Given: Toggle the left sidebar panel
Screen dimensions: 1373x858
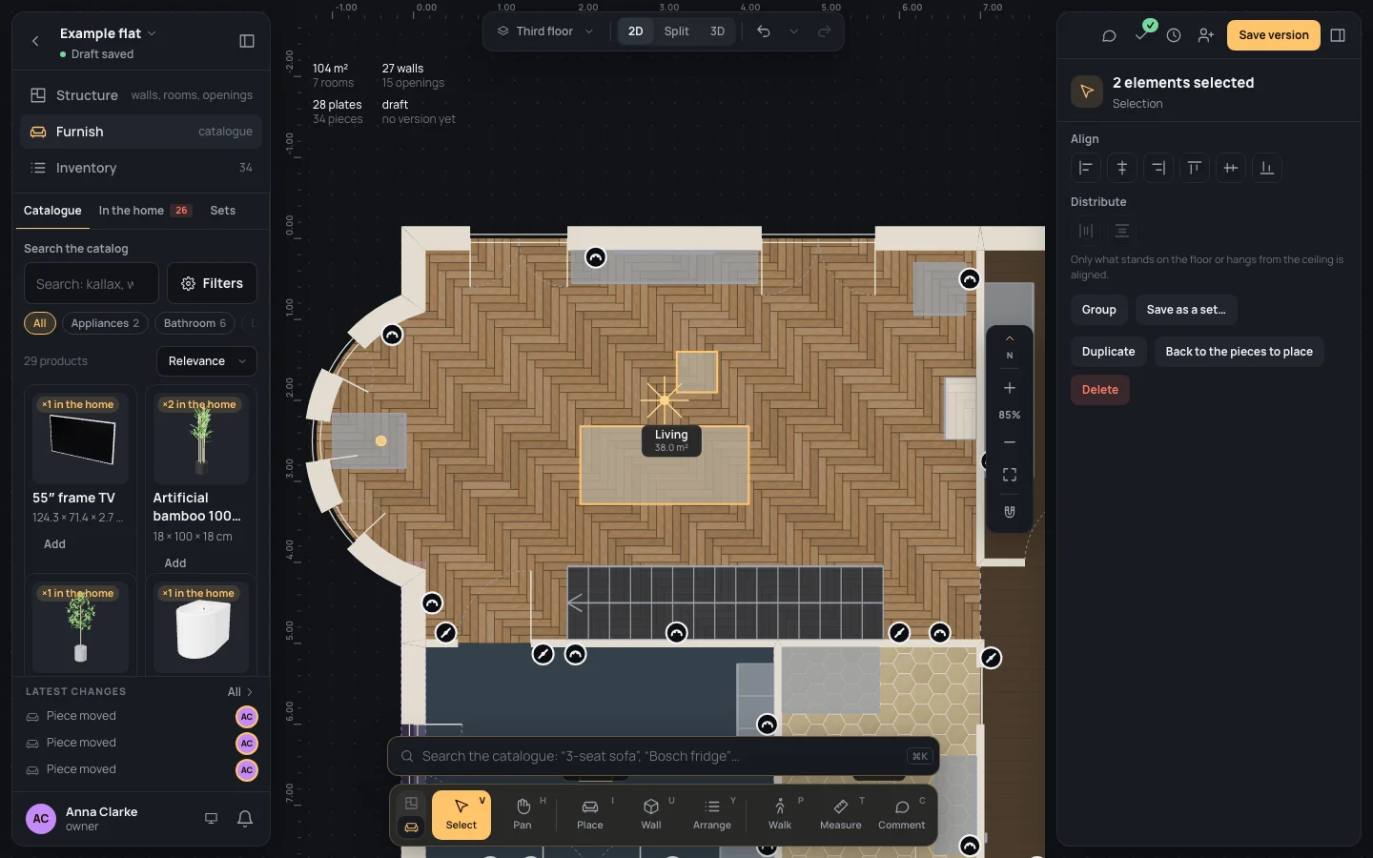Looking at the screenshot, I should 247,41.
